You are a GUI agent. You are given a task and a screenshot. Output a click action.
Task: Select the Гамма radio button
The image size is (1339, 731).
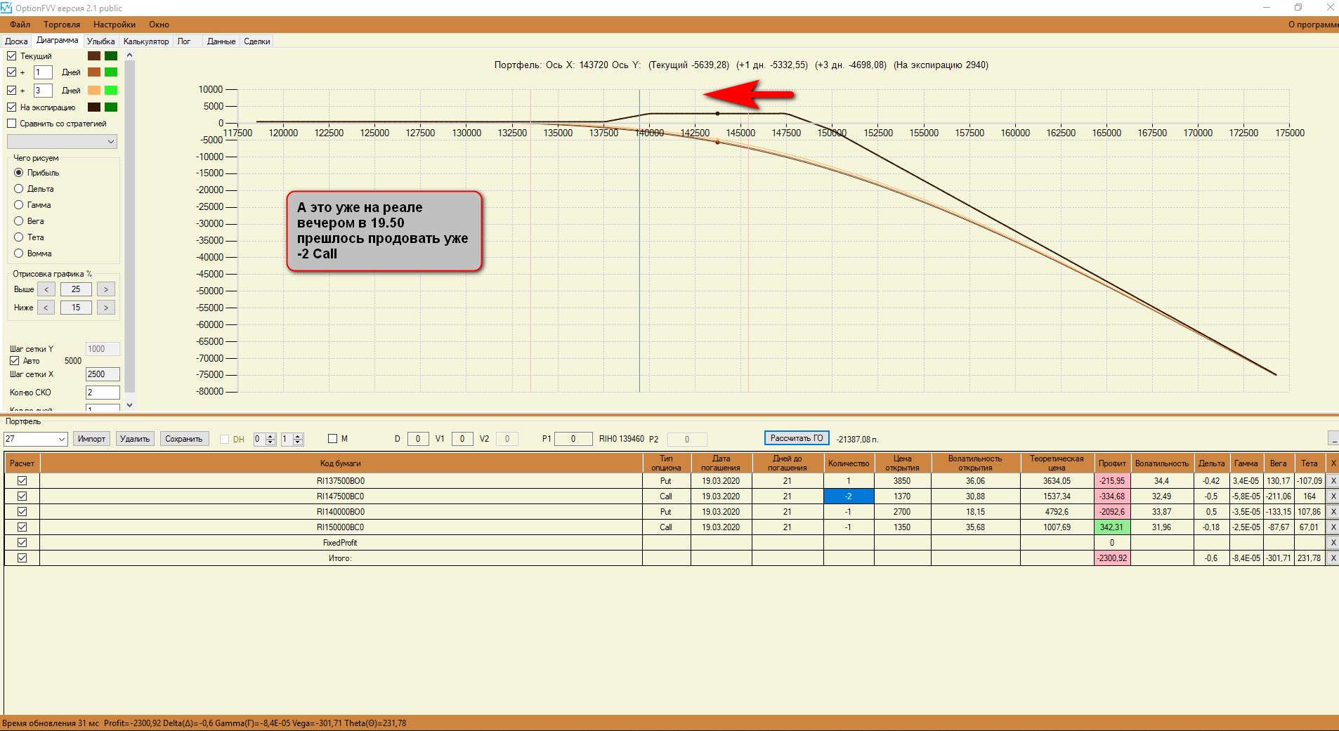[x=19, y=205]
